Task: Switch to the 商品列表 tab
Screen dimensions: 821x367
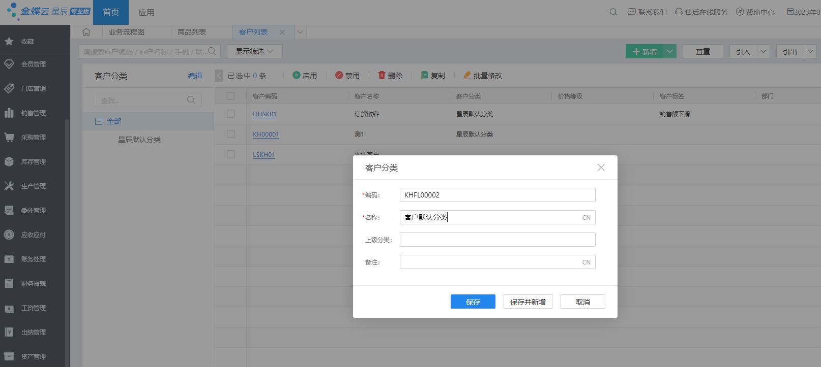Action: pos(192,32)
